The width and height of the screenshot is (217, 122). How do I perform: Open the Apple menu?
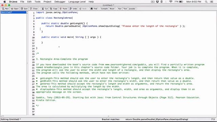[4, 2]
